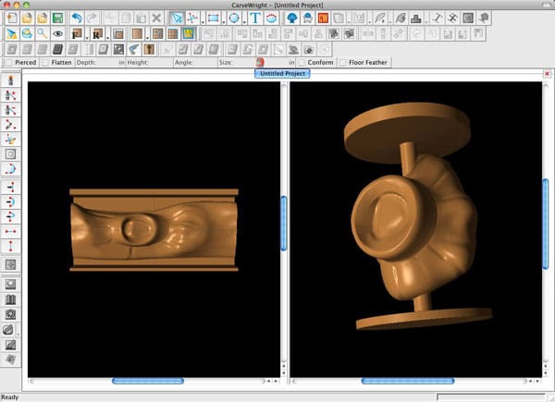The image size is (555, 402).
Task: Open the dropdown arrow beside the rectangle tool
Action: pyautogui.click(x=224, y=22)
